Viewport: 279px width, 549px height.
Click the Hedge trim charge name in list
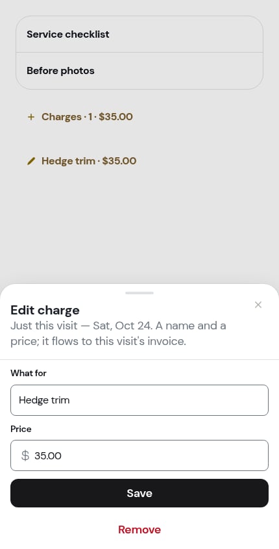(x=68, y=161)
